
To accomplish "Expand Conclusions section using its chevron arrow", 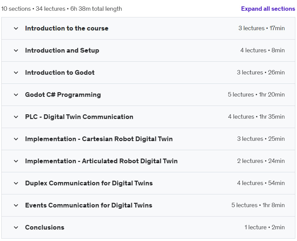I will [x=16, y=228].
